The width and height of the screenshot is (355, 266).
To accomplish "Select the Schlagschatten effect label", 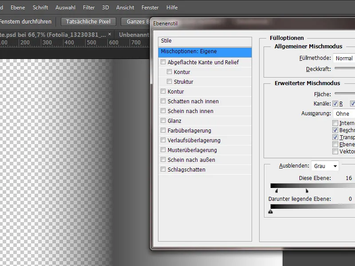I will (x=186, y=170).
